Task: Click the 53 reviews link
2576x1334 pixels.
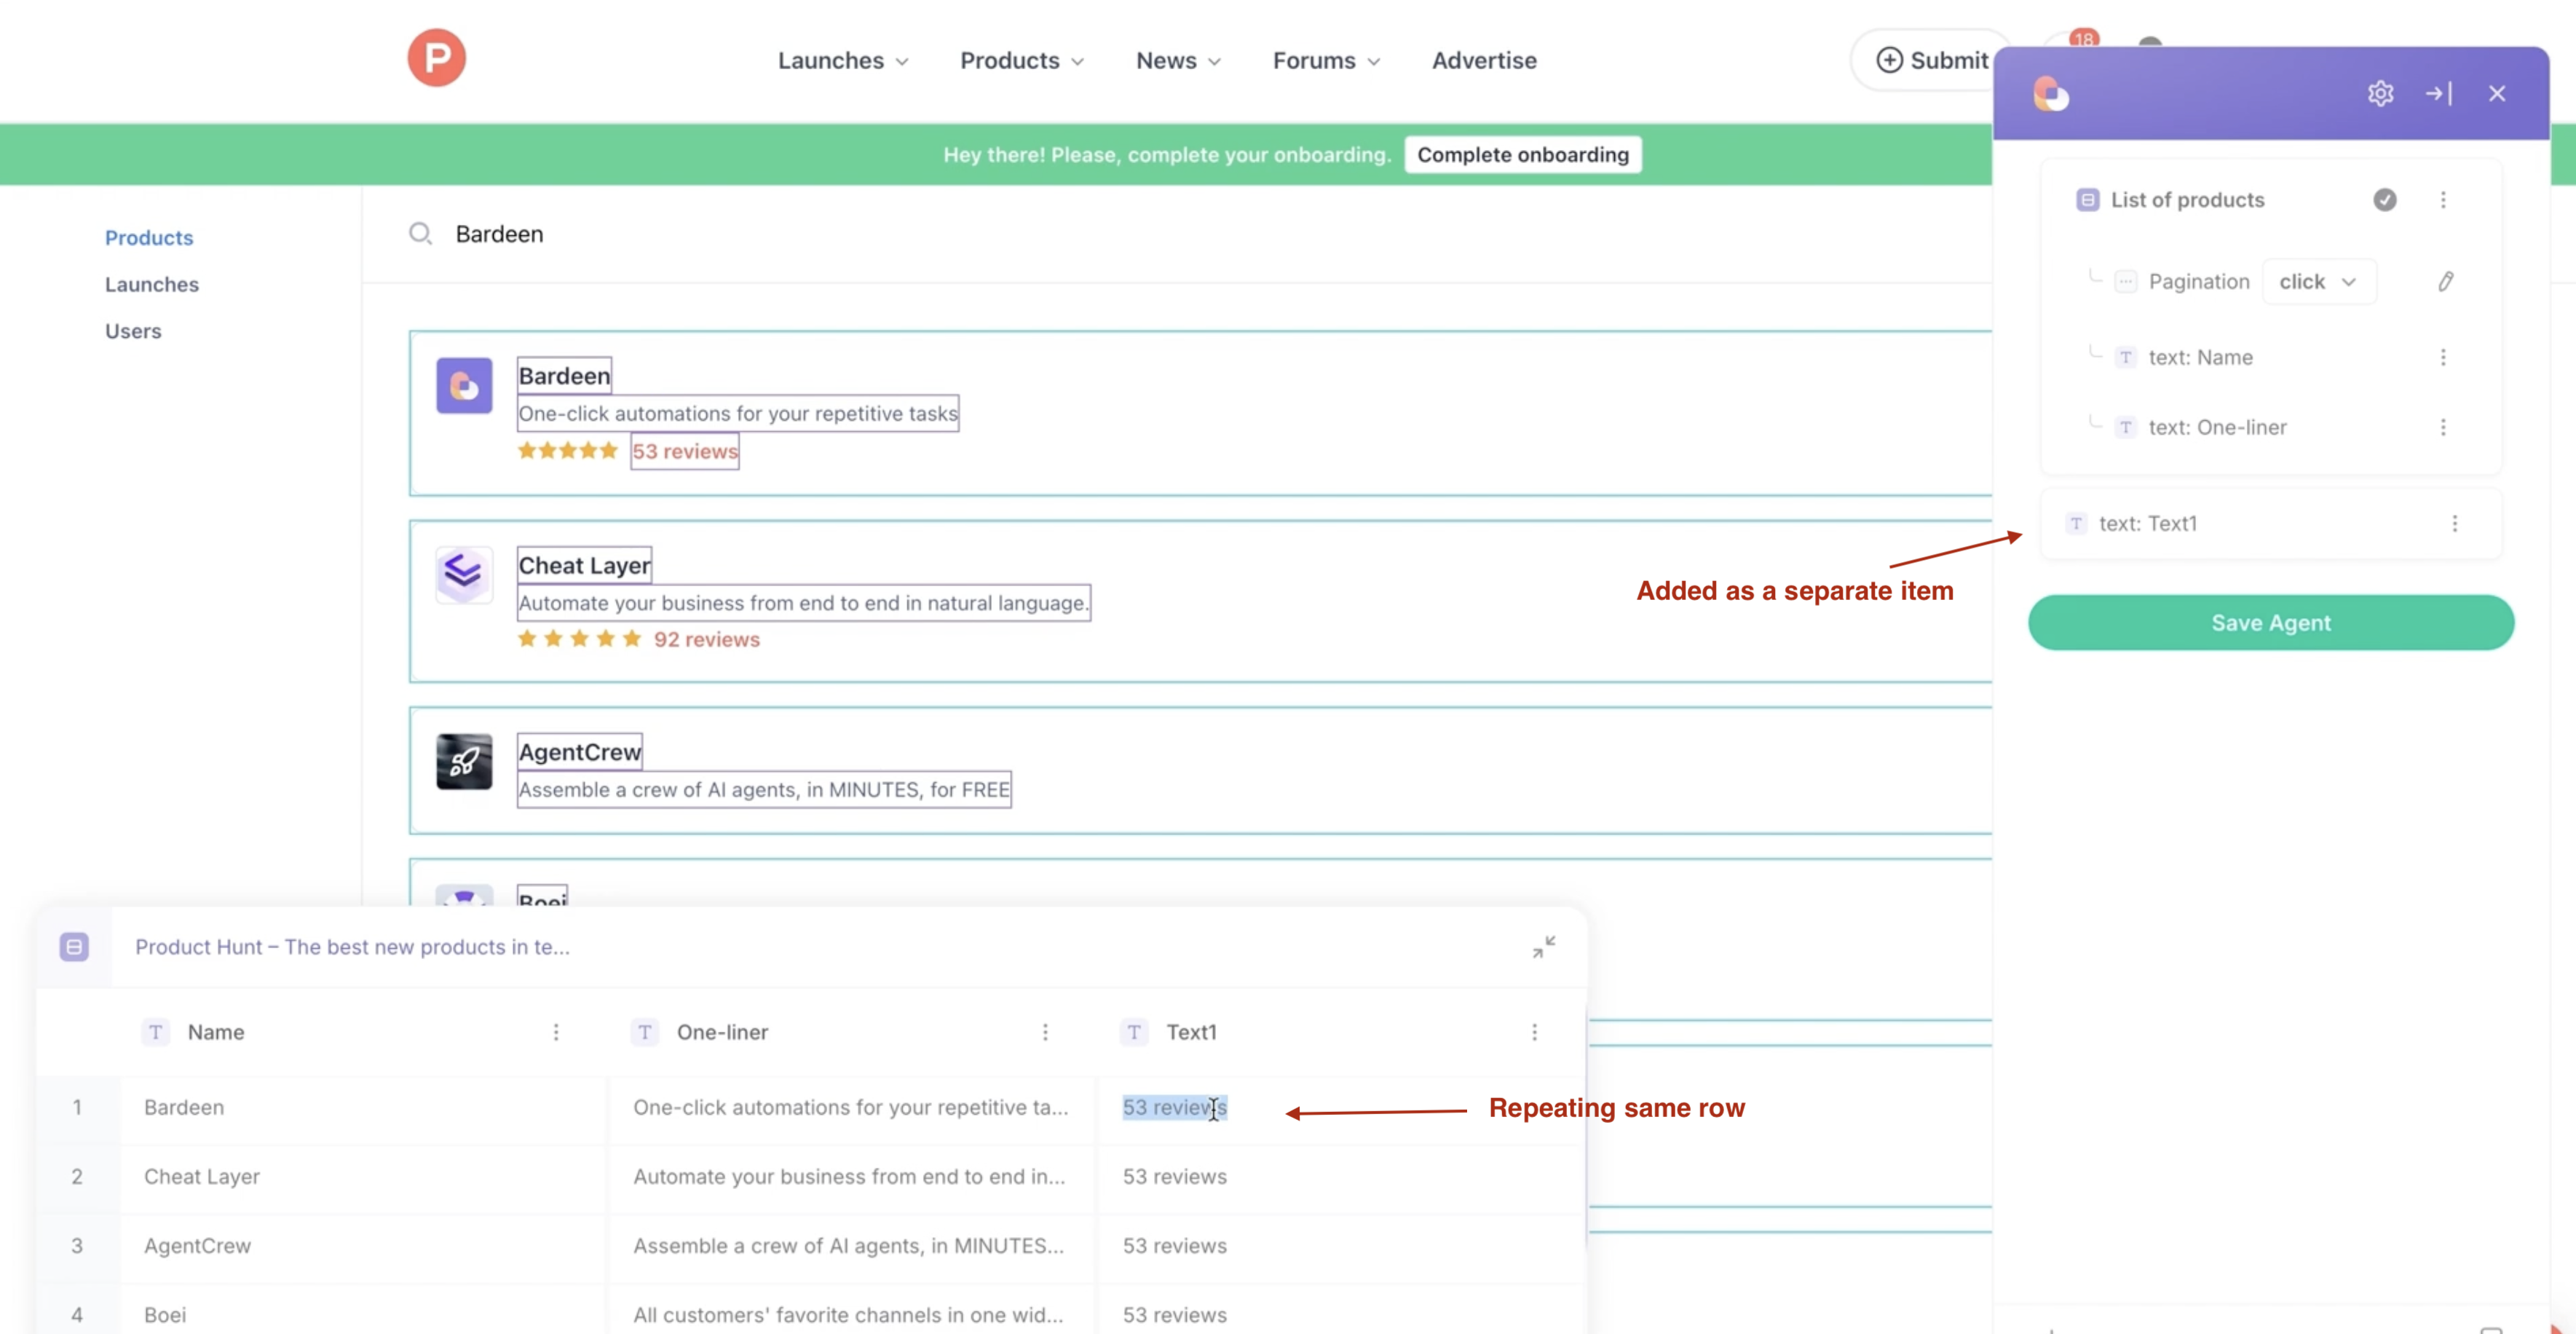Action: (x=685, y=452)
